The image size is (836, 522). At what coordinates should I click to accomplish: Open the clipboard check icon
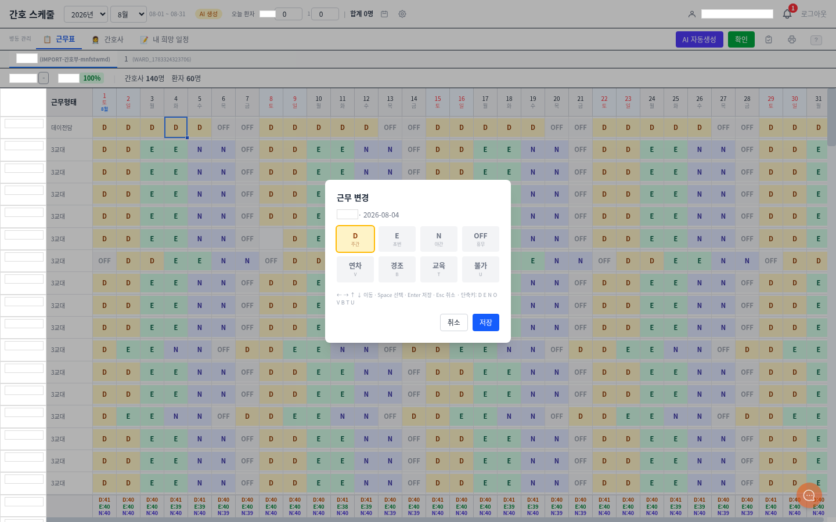pos(769,39)
